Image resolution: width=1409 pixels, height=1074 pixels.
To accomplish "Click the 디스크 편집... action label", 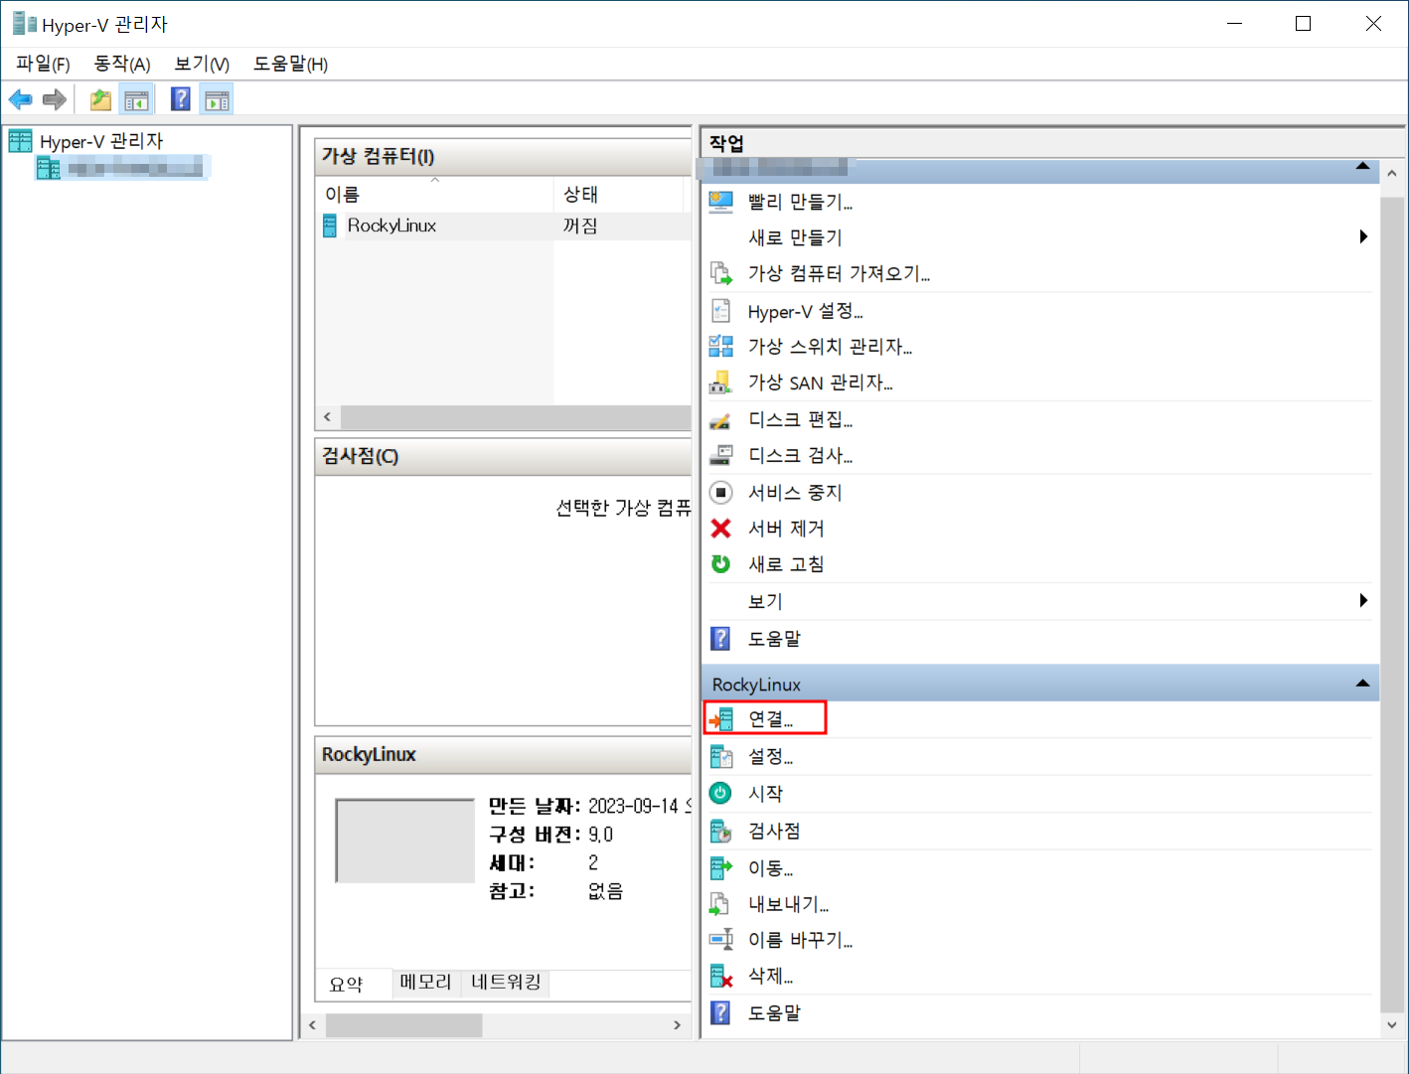I will tap(800, 419).
